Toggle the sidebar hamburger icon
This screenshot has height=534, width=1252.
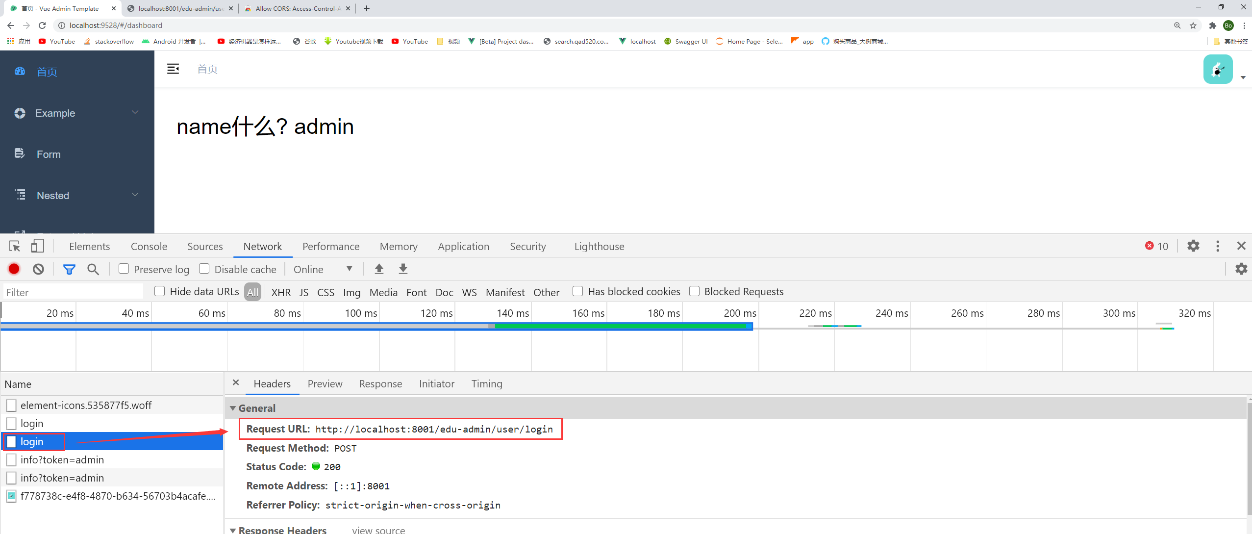coord(173,69)
